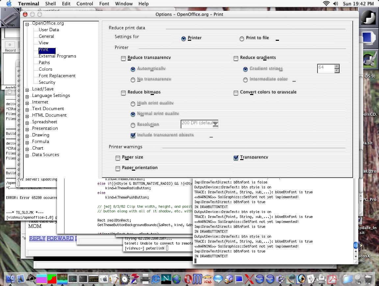Open the Edit menu
This screenshot has width=379, height=286.
click(x=66, y=4)
